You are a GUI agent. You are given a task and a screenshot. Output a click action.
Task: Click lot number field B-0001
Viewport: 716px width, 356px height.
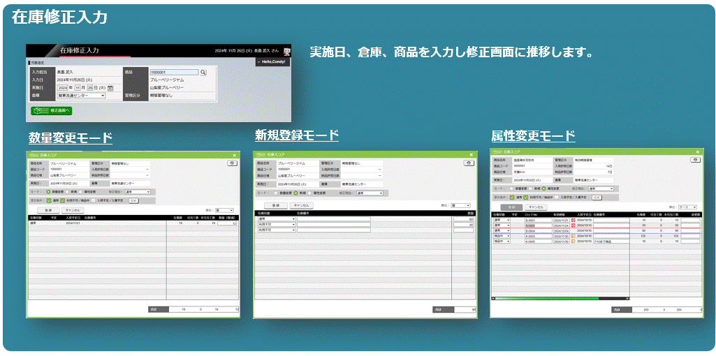539,221
